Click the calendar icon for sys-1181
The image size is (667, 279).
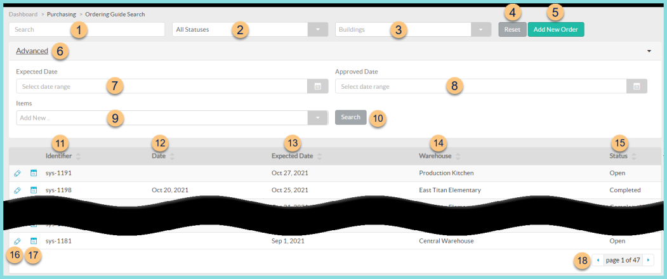[x=34, y=241]
